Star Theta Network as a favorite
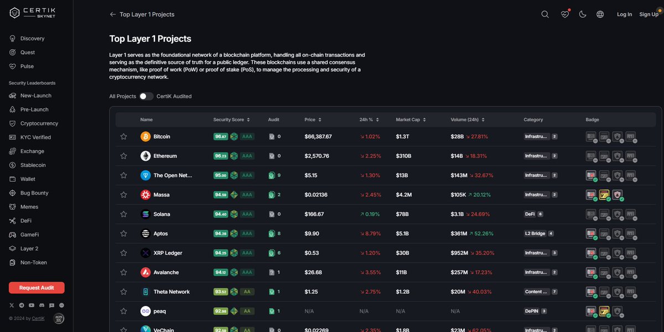Image resolution: width=664 pixels, height=332 pixels. pos(123,292)
